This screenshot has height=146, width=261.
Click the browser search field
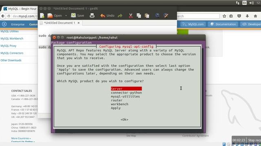pos(198,16)
